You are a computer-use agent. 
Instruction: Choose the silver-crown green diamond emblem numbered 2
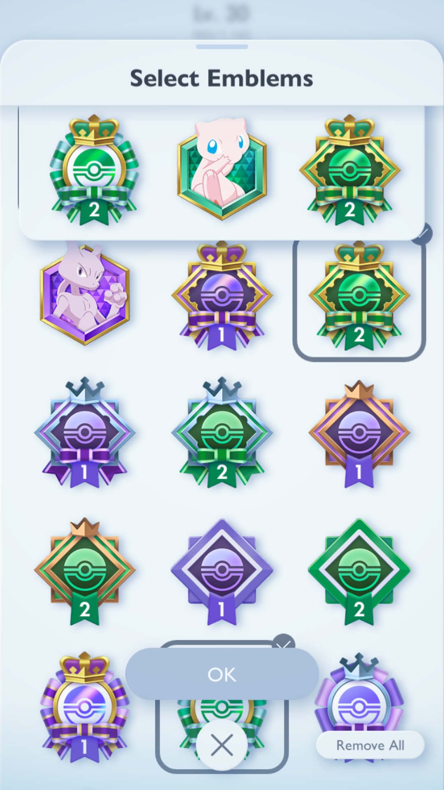(222, 432)
